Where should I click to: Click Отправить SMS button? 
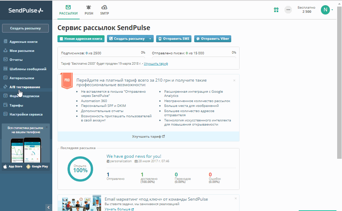point(174,39)
